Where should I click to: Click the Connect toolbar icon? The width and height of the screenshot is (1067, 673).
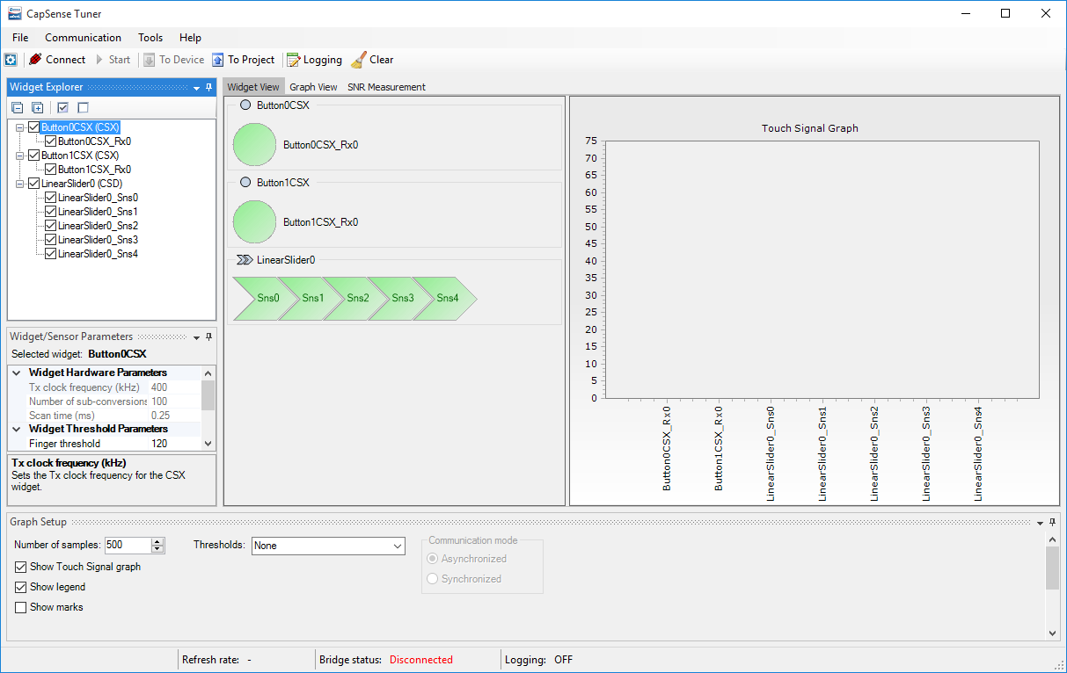36,60
